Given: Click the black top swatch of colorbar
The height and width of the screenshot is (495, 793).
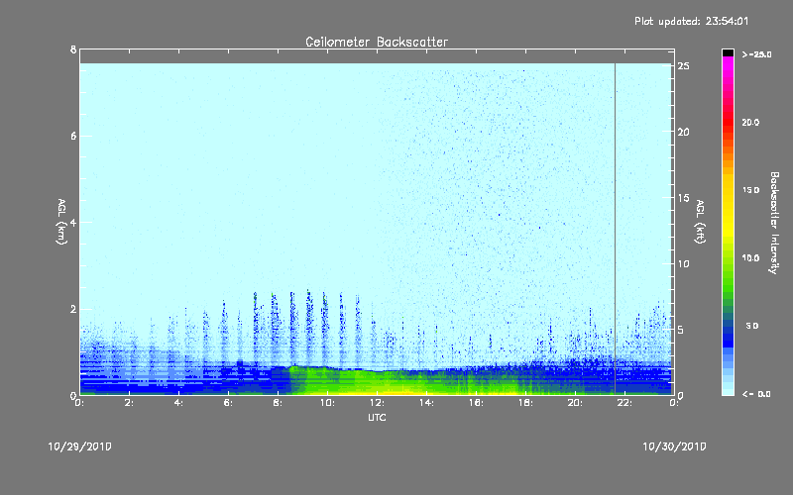Looking at the screenshot, I should tap(728, 52).
